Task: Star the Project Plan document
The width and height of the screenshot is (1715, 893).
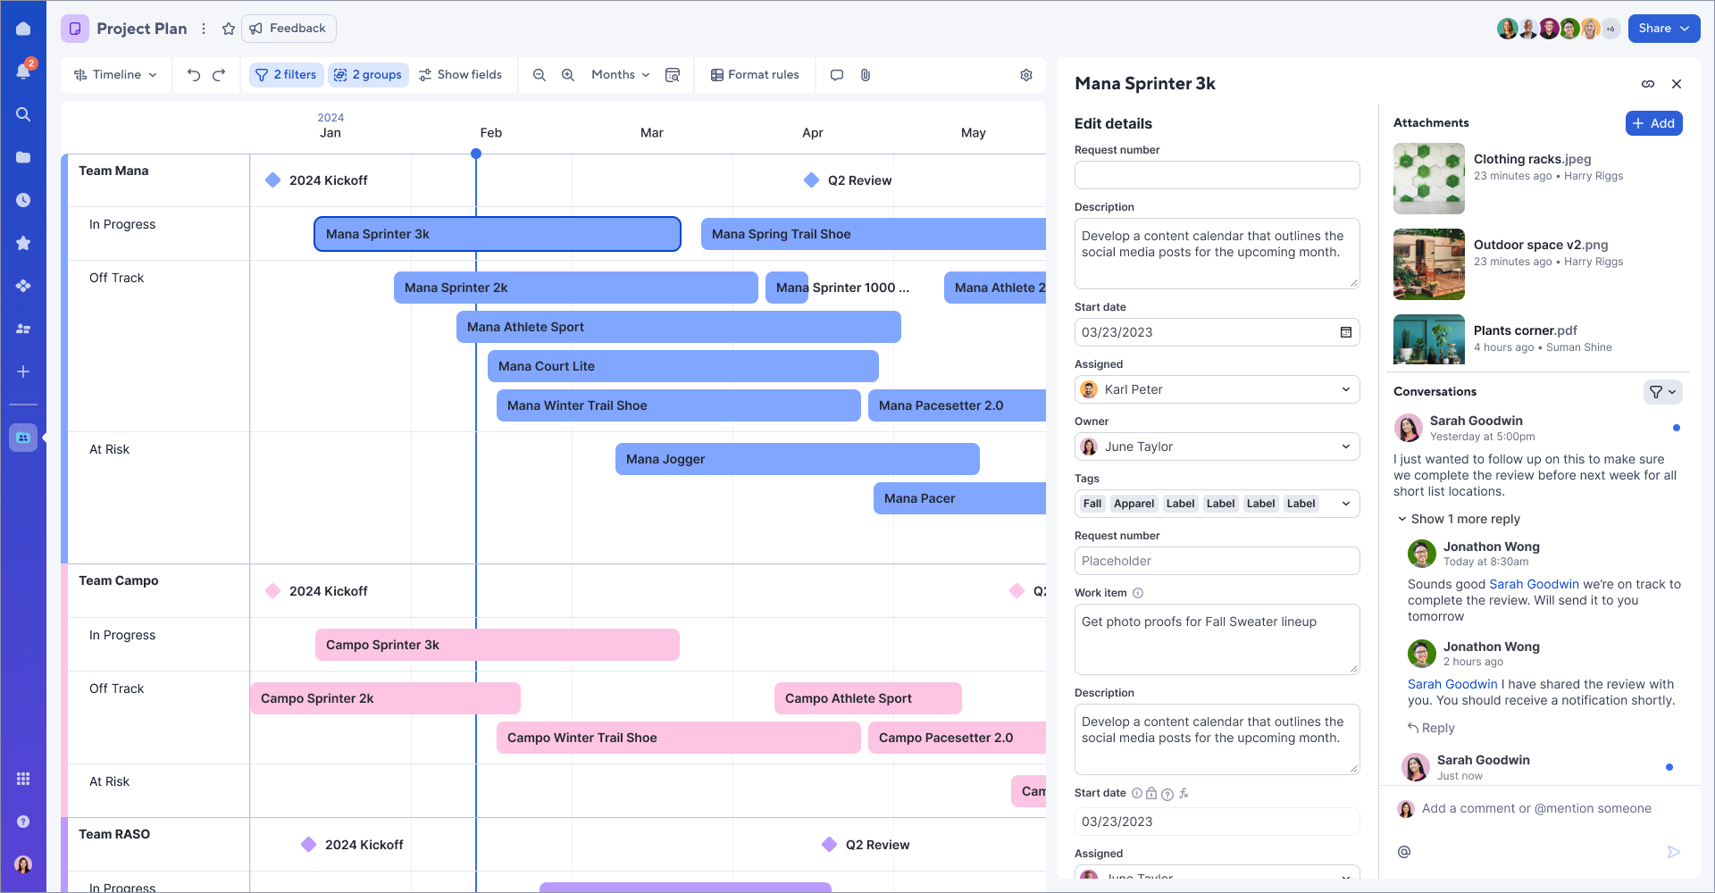Action: coord(228,28)
